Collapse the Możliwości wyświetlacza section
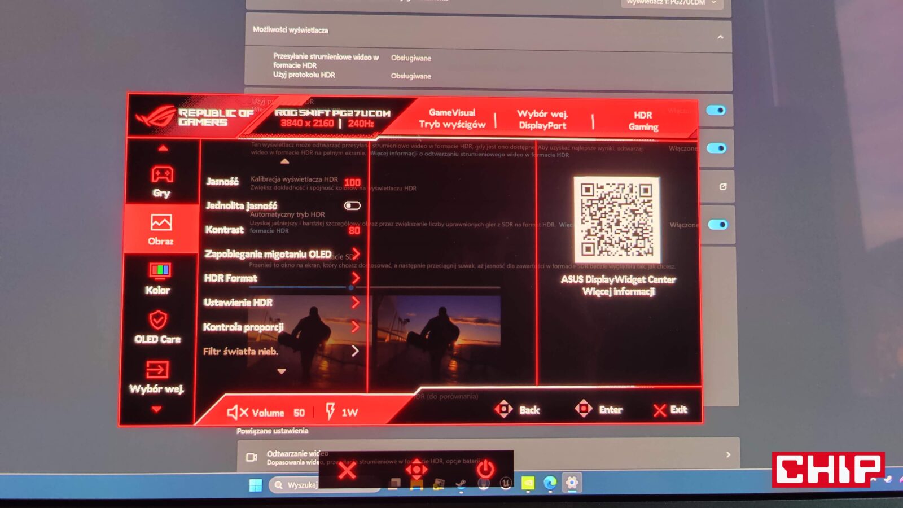The height and width of the screenshot is (508, 903). pos(720,37)
